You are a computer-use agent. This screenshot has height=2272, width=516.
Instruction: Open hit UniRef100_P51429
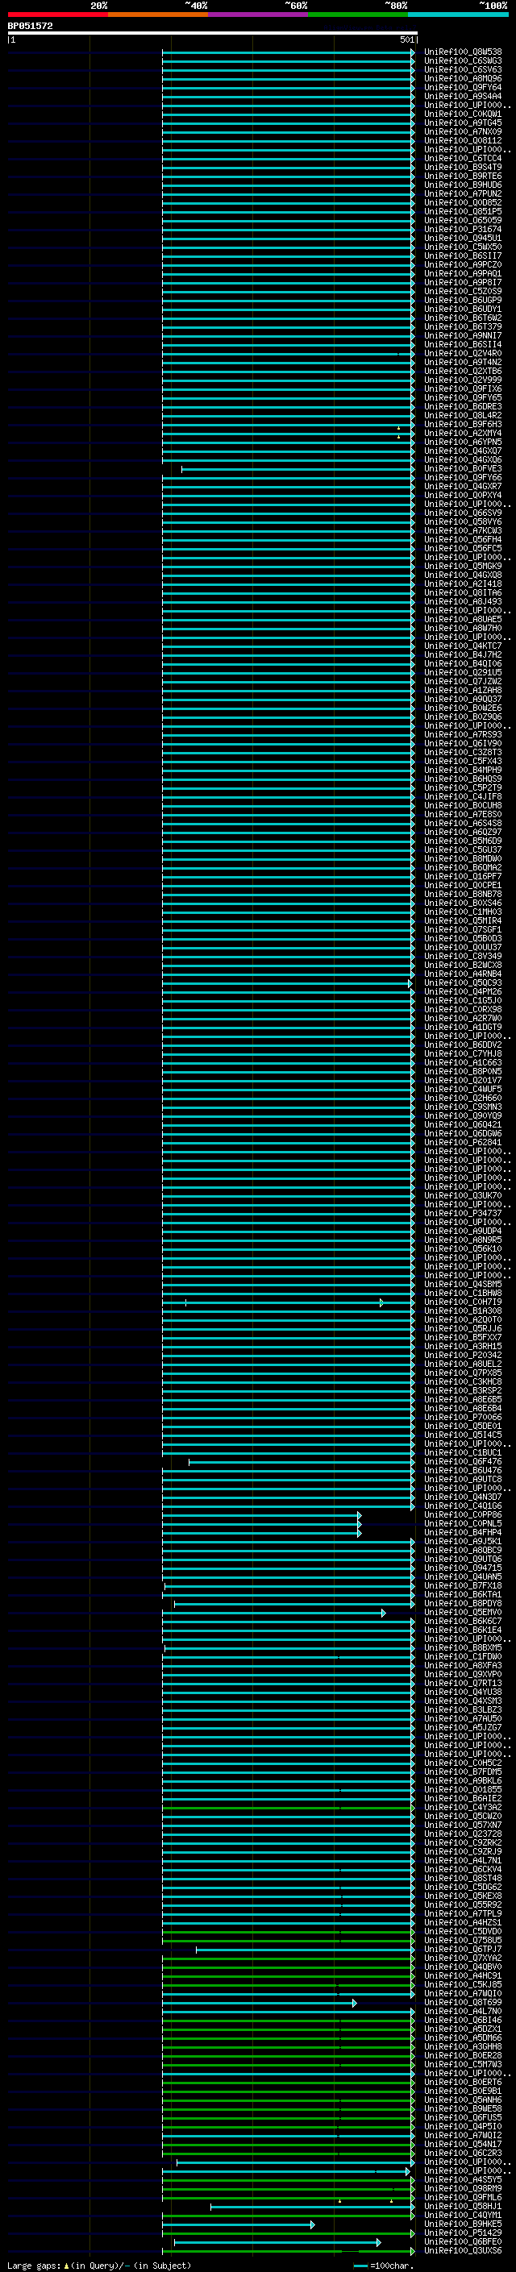click(x=462, y=2233)
